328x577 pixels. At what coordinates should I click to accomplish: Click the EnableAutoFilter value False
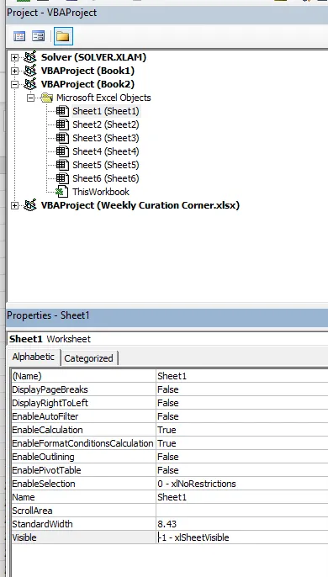click(242, 416)
